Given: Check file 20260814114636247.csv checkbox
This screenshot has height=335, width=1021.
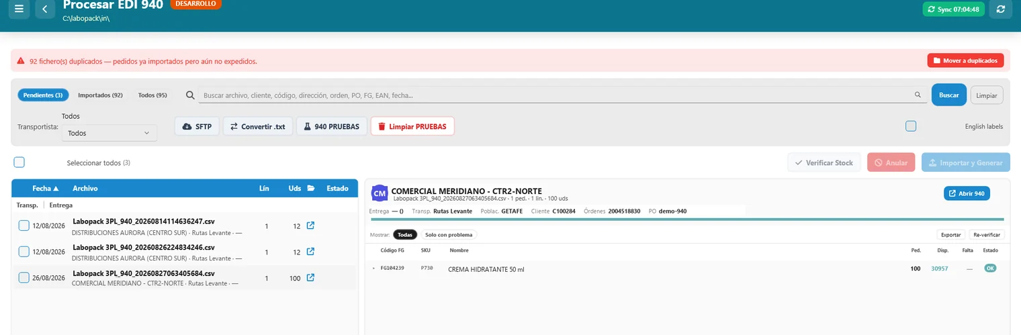Looking at the screenshot, I should 24,226.
